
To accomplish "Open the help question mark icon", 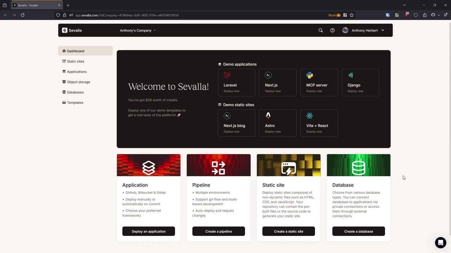I will click(x=332, y=30).
